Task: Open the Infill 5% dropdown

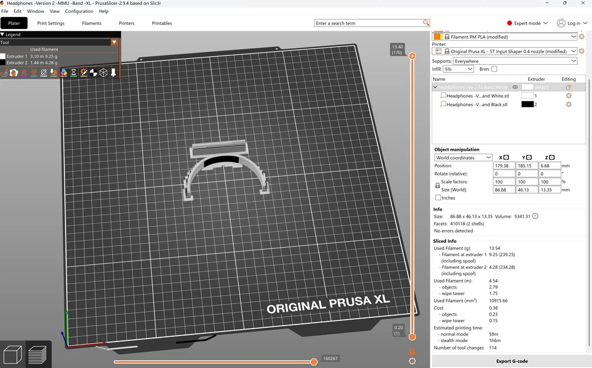Action: (459, 69)
